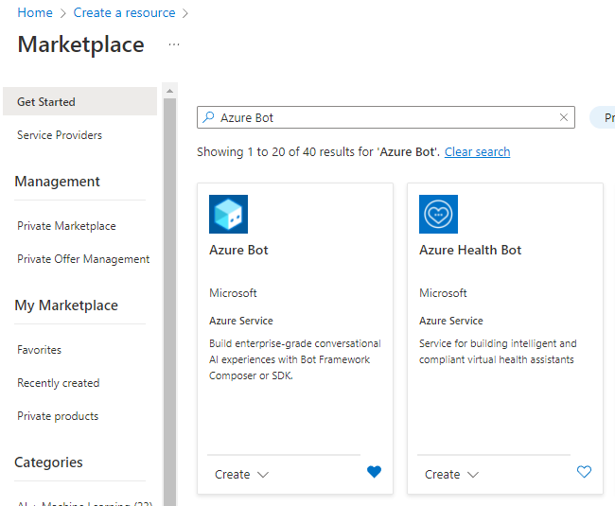Click the Azure Bot card title
The image size is (615, 506).
point(238,250)
